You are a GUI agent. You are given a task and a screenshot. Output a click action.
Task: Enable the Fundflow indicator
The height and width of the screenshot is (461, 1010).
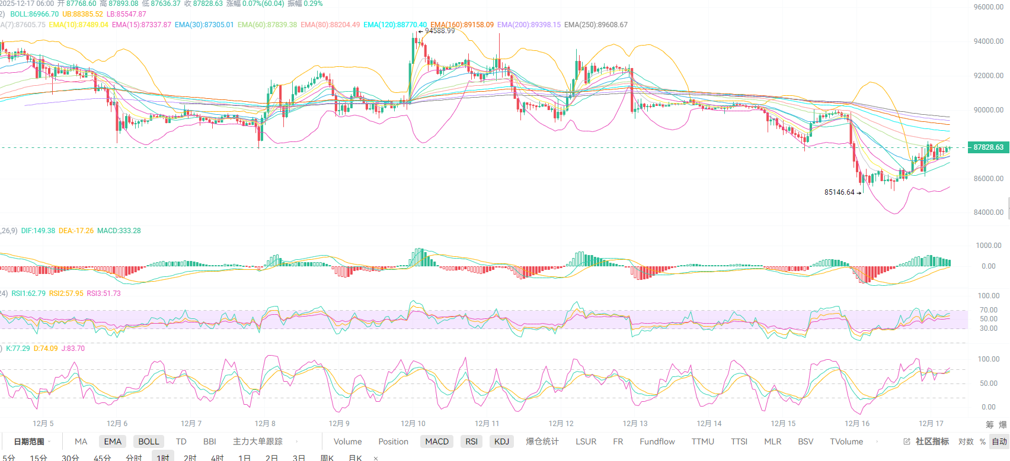click(x=657, y=441)
